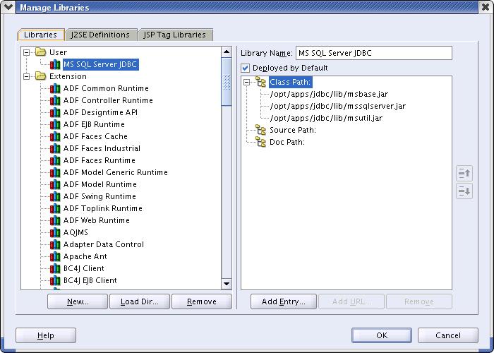Select the msutil.jar class path entry
Screen dimensions: 494x353
pyautogui.click(x=326, y=118)
